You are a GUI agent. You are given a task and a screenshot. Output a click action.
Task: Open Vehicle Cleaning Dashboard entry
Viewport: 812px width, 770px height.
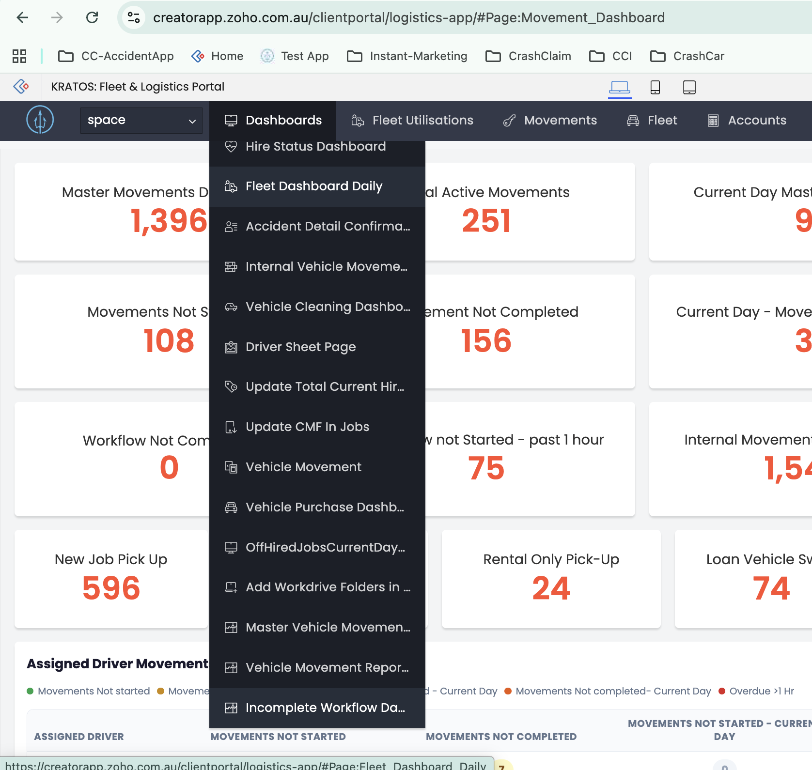pos(317,307)
